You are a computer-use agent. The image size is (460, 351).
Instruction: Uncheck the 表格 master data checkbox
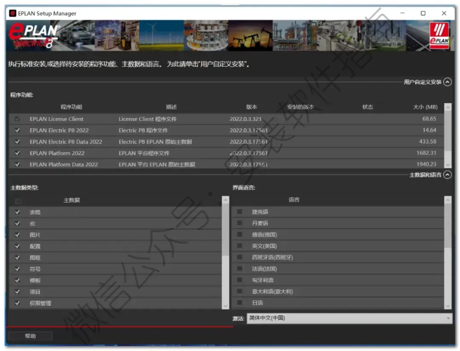17,212
